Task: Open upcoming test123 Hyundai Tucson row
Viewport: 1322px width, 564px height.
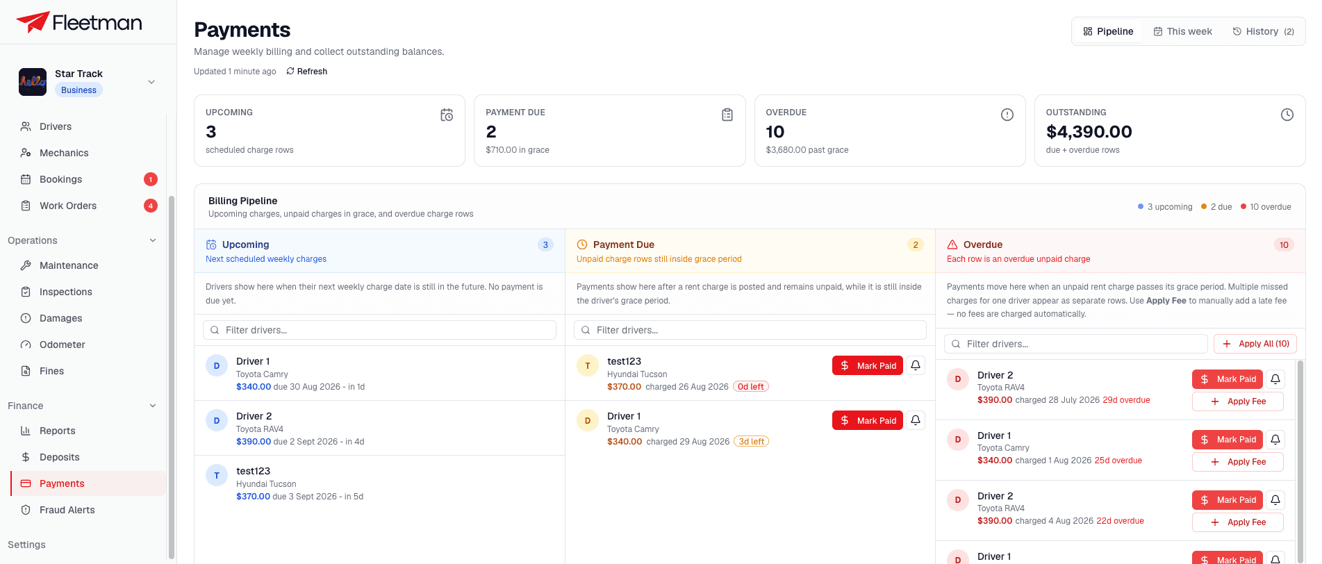Action: coord(379,483)
